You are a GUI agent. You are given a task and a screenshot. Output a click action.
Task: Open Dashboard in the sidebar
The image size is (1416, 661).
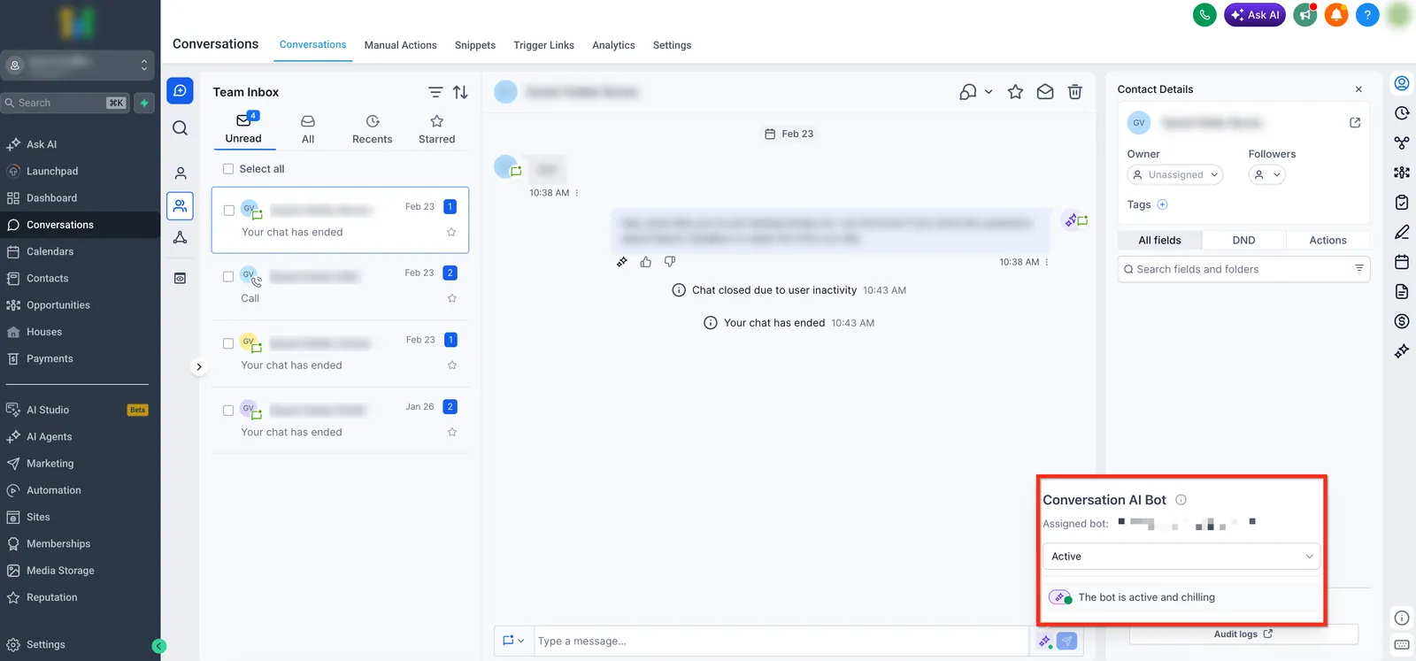[51, 198]
